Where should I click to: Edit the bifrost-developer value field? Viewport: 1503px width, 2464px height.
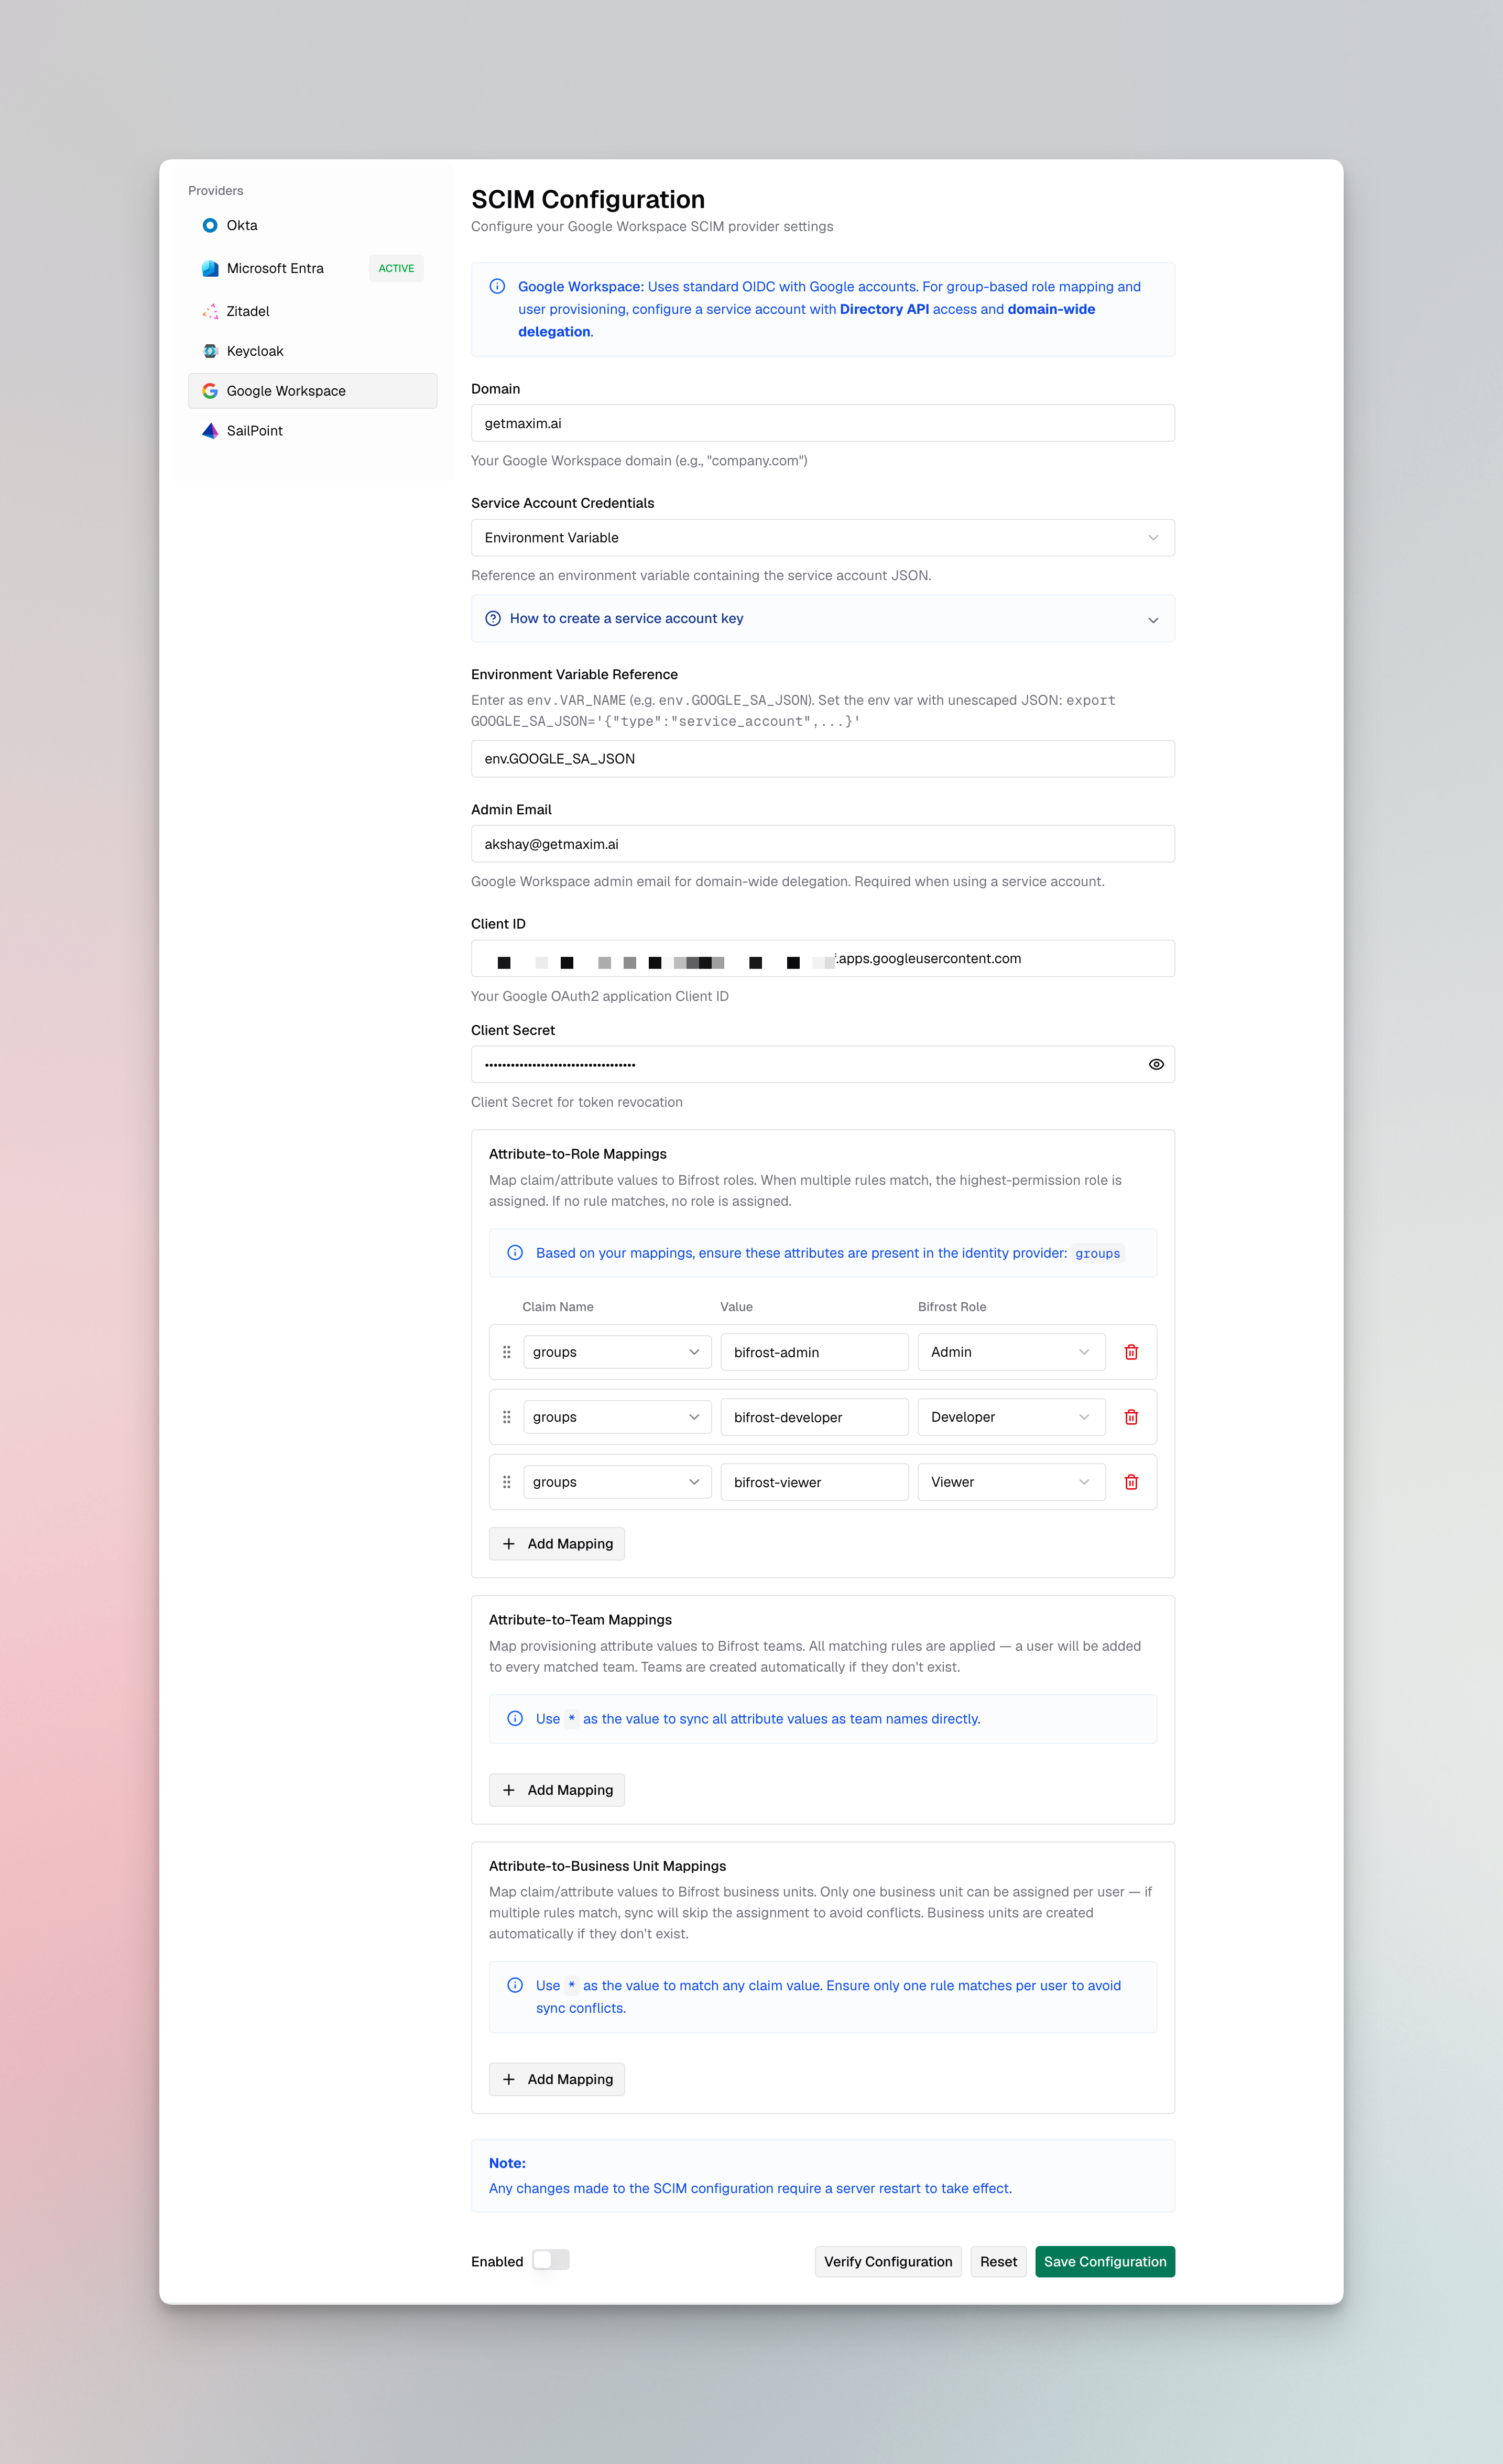point(814,1417)
